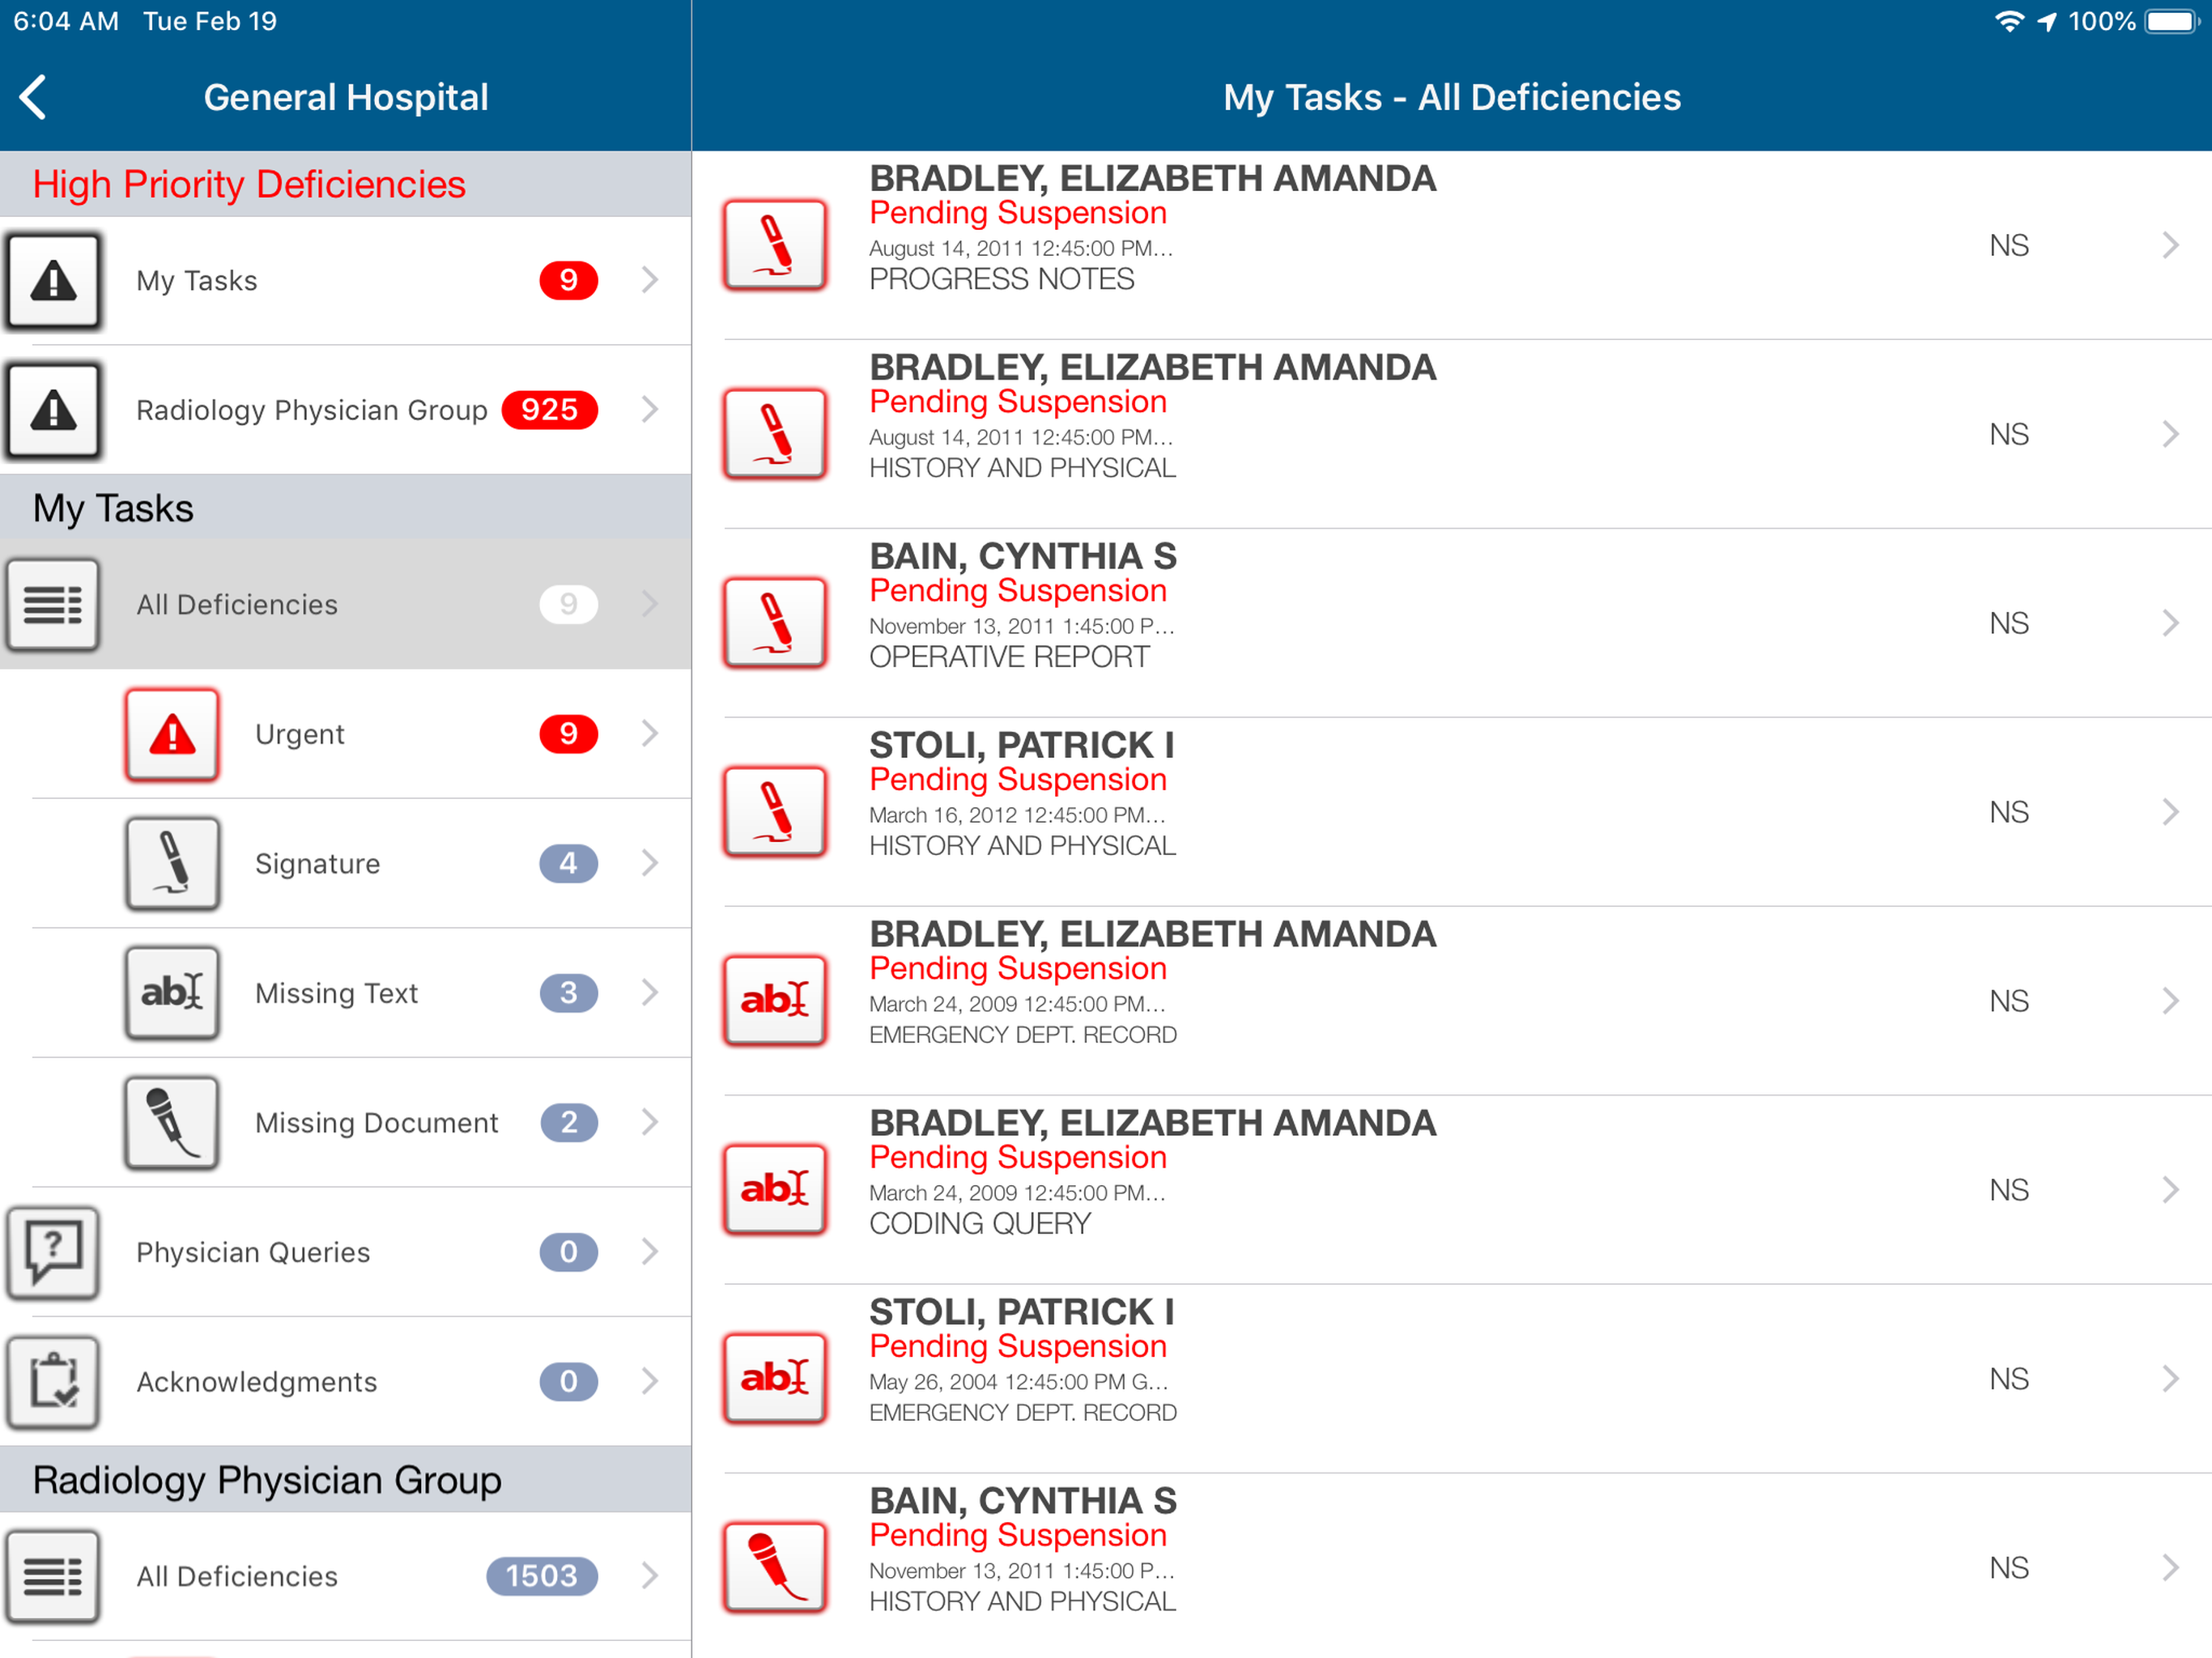Image resolution: width=2212 pixels, height=1658 pixels.
Task: Tap the back arrow beside General Hospital
Action: [x=33, y=97]
